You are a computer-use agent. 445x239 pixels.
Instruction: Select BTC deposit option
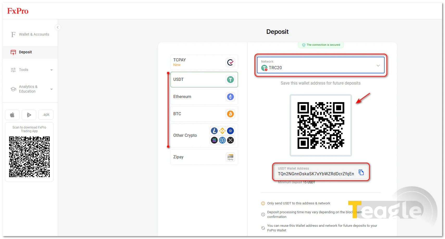[x=204, y=114]
